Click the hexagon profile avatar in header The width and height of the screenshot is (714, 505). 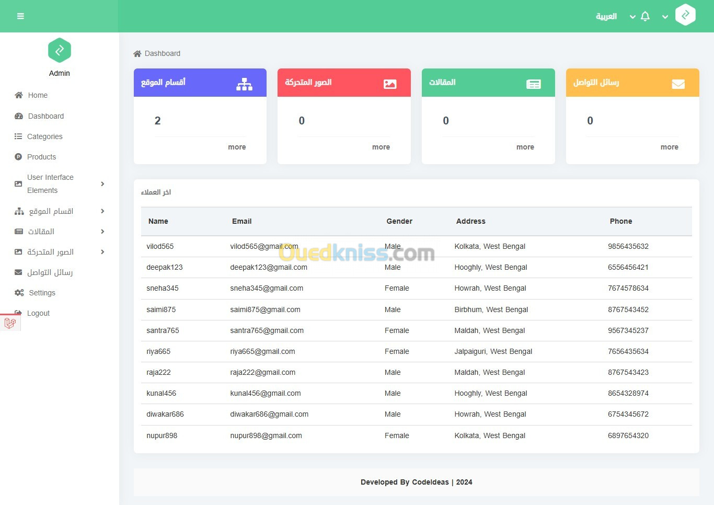point(685,15)
